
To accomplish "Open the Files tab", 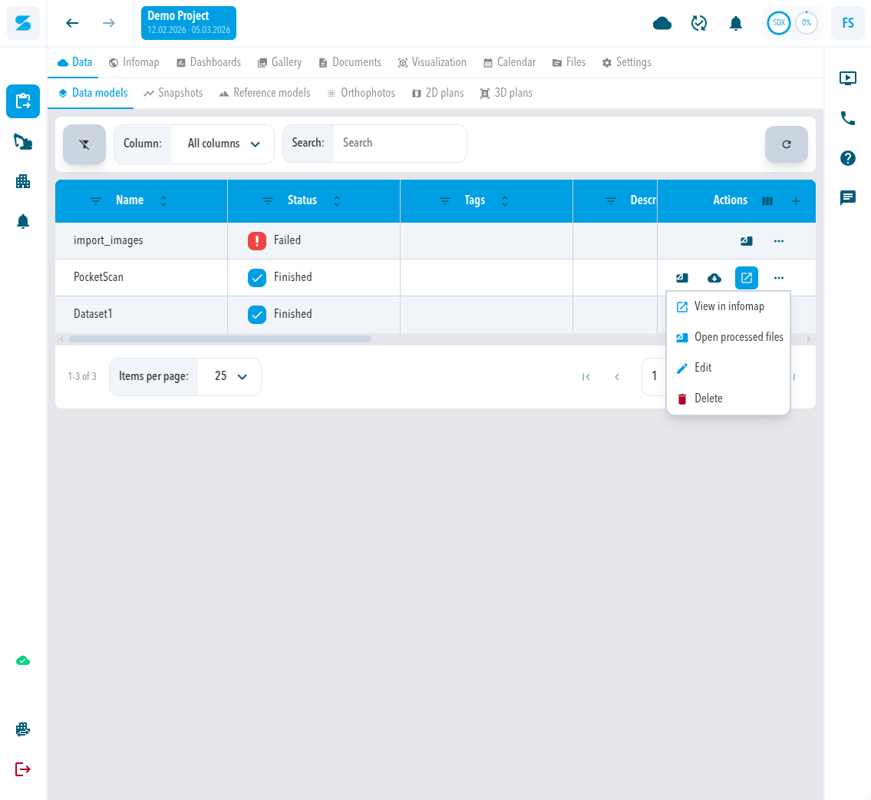I will point(569,62).
